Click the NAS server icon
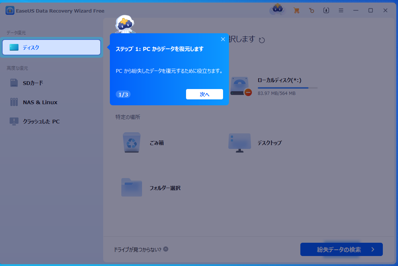The width and height of the screenshot is (398, 266). [14, 102]
